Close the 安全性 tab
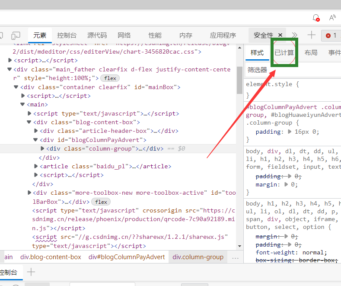Viewport: 341px width, 286px height. [280, 35]
